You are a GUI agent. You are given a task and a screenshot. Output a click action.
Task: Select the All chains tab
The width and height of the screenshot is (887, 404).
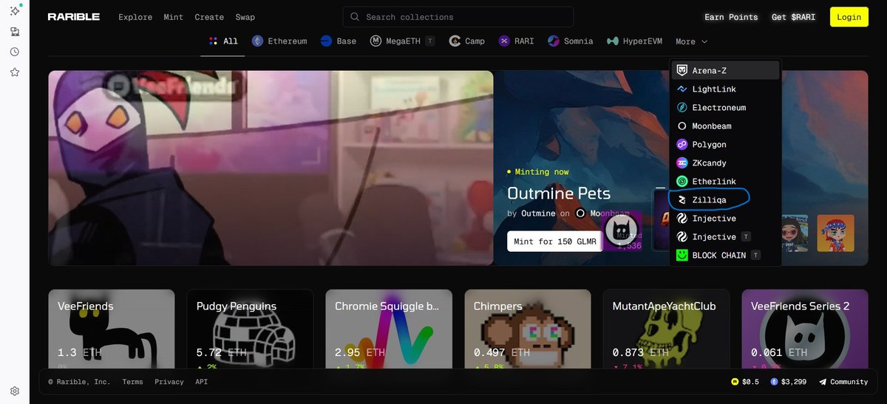pos(222,41)
